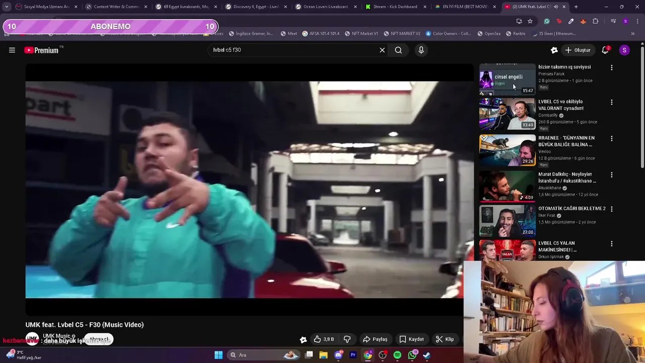Viewport: 645px width, 363px height.
Task: Click the sparkle icon left of the like button
Action: point(303,340)
